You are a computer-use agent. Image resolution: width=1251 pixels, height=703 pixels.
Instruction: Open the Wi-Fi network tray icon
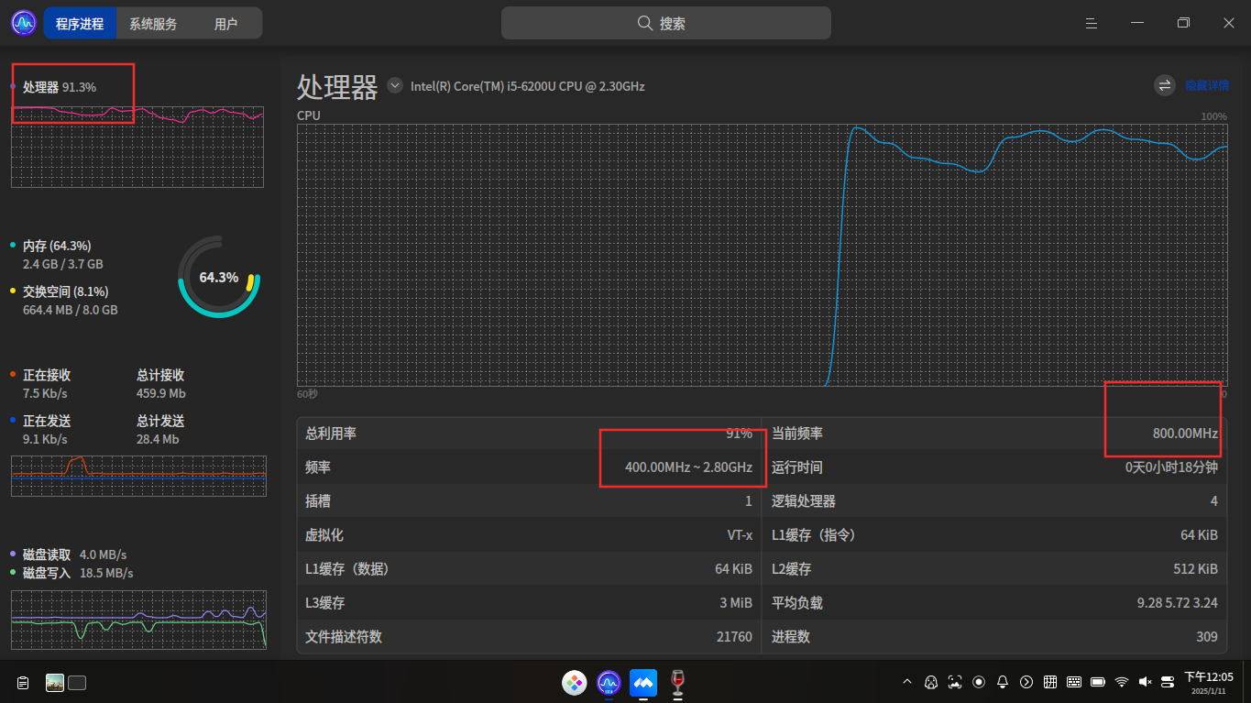click(x=1122, y=682)
